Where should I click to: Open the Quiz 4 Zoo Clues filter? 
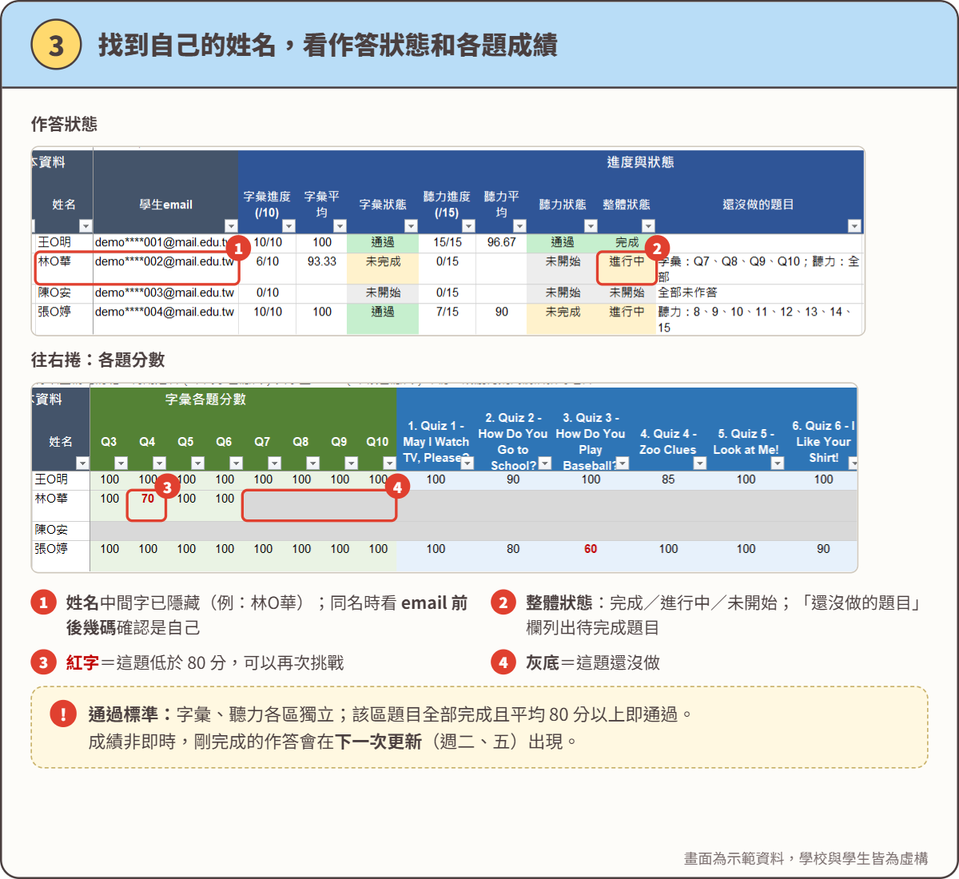click(700, 463)
